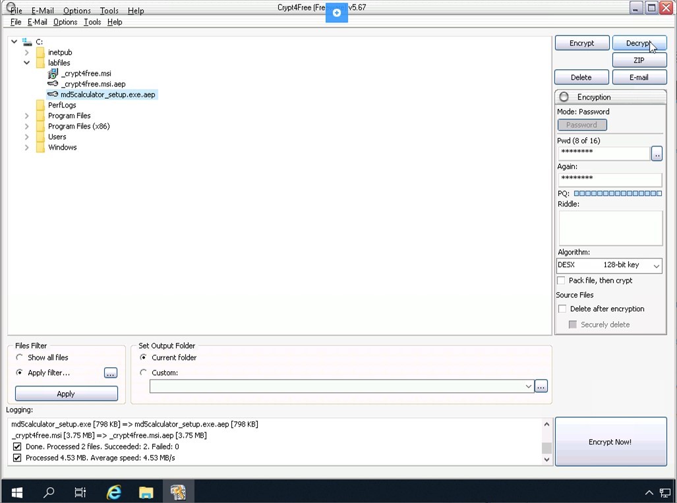Enable Pack file, then crypt checkbox
This screenshot has height=503, width=677.
coord(562,281)
